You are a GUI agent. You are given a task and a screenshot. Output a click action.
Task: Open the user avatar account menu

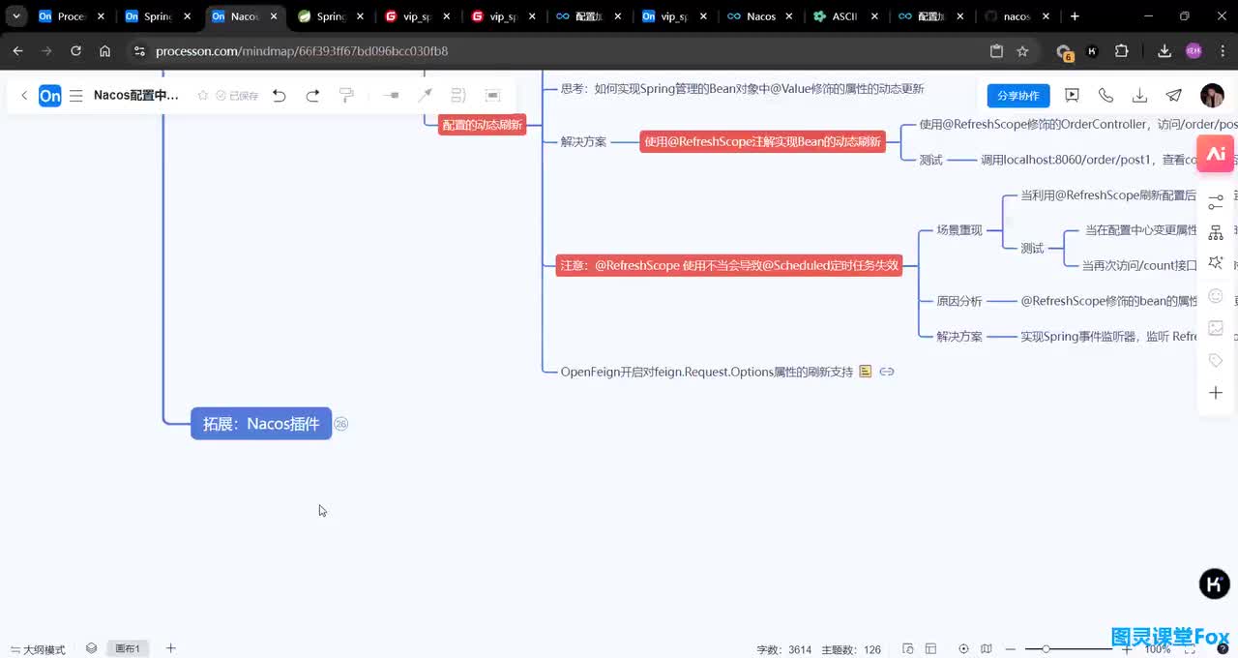[1212, 95]
